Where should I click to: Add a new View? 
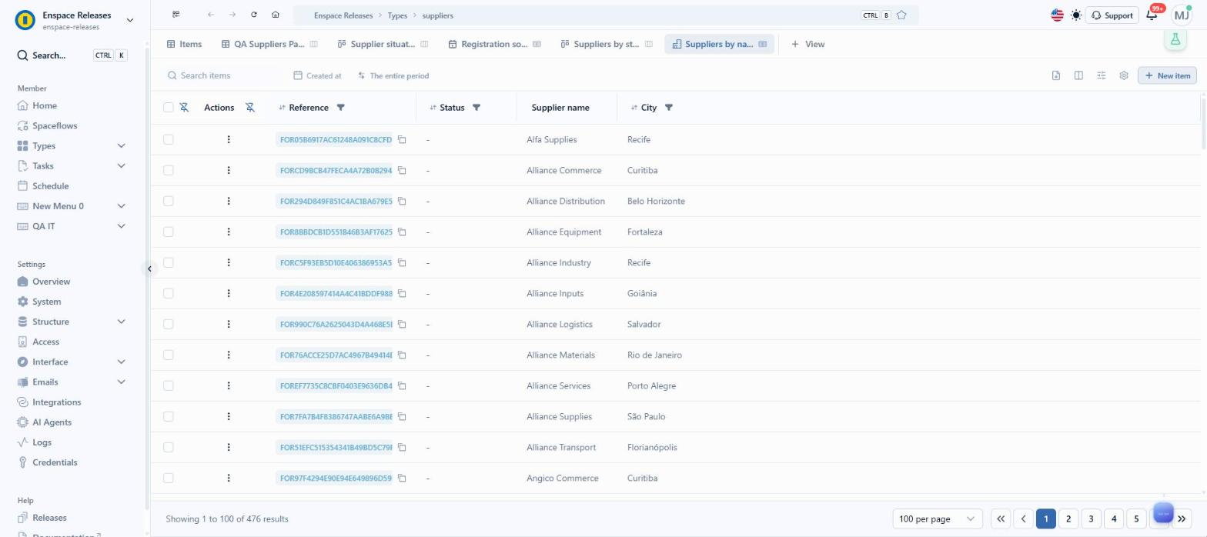point(807,44)
